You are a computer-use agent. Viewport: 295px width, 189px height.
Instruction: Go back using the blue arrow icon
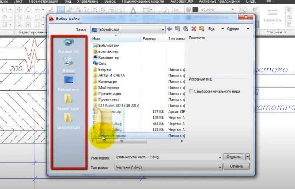(169, 29)
